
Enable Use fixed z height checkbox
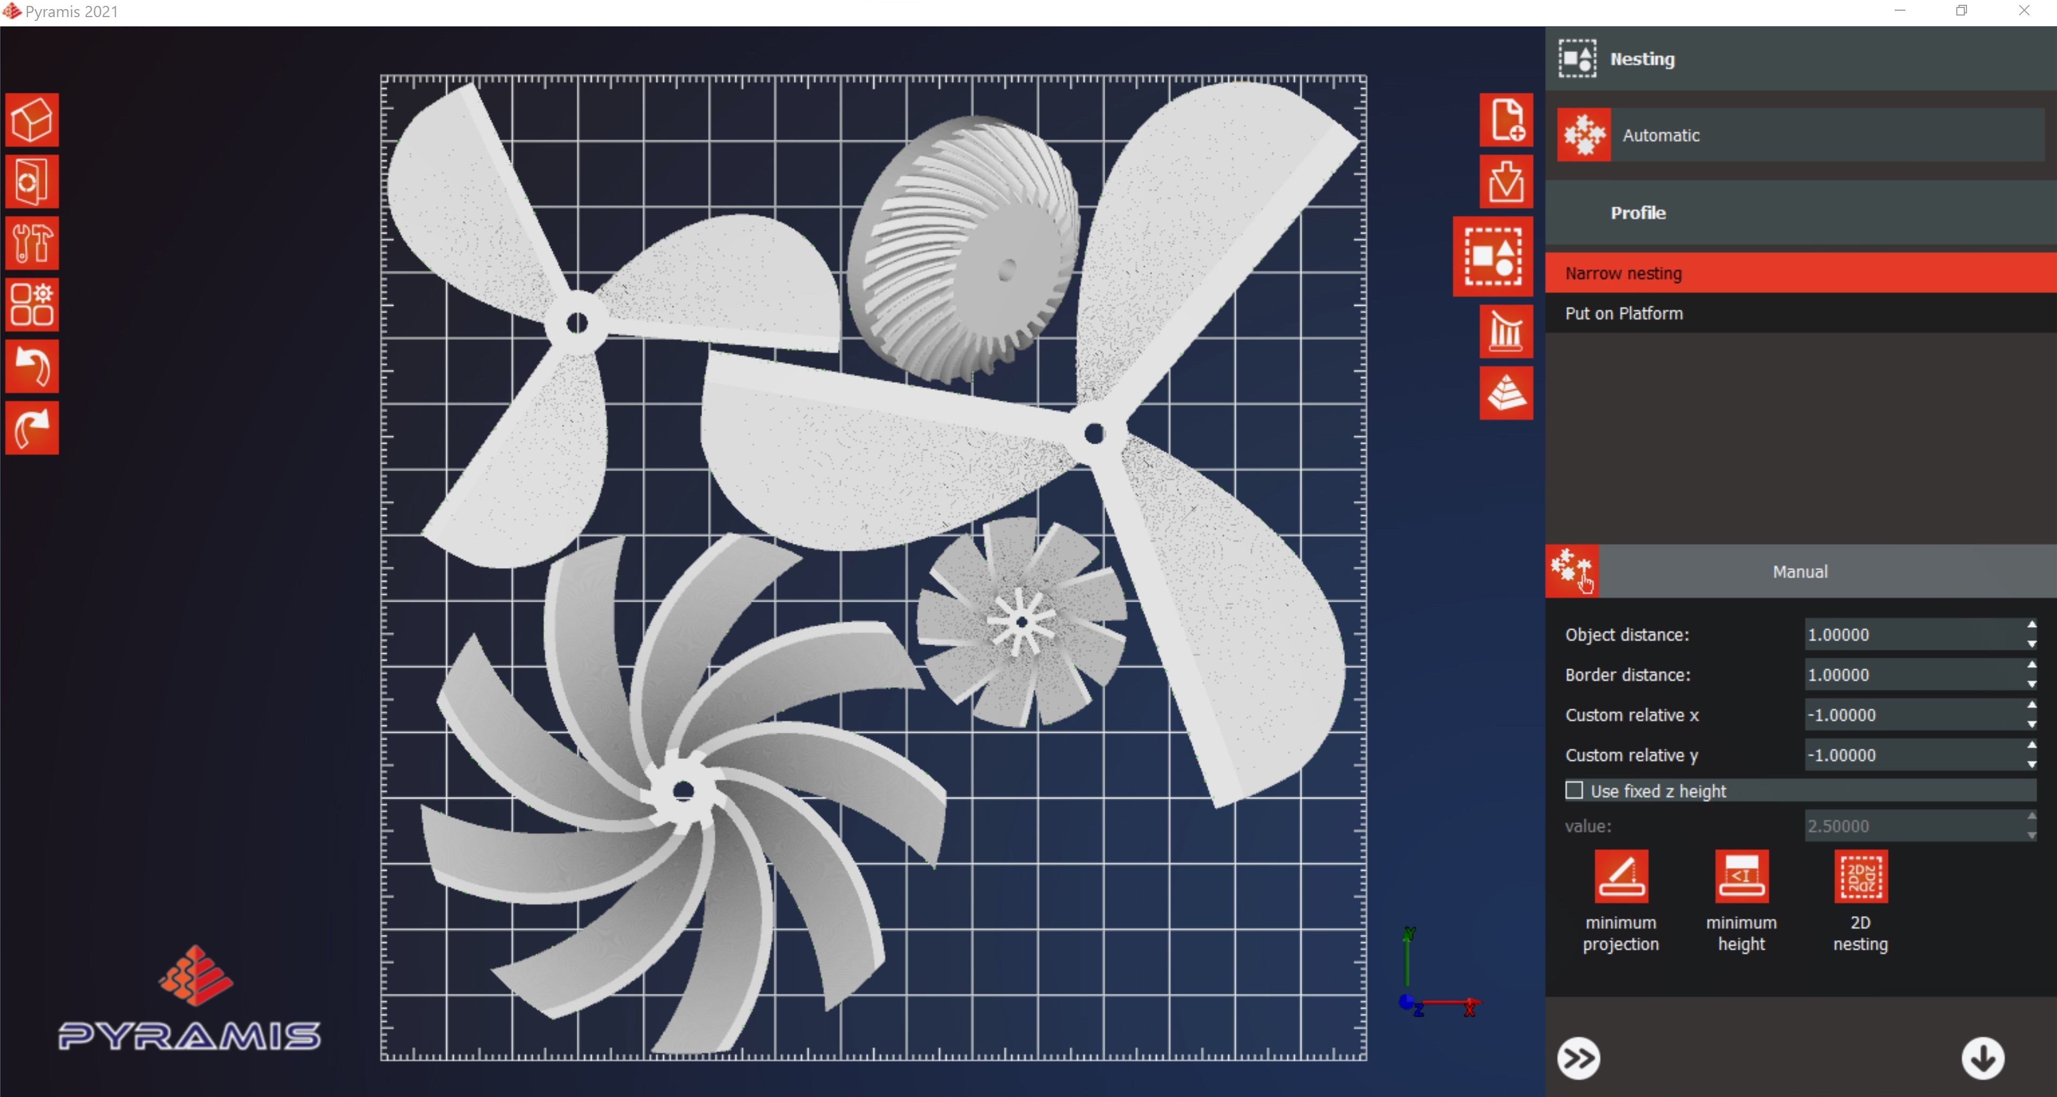pos(1574,790)
